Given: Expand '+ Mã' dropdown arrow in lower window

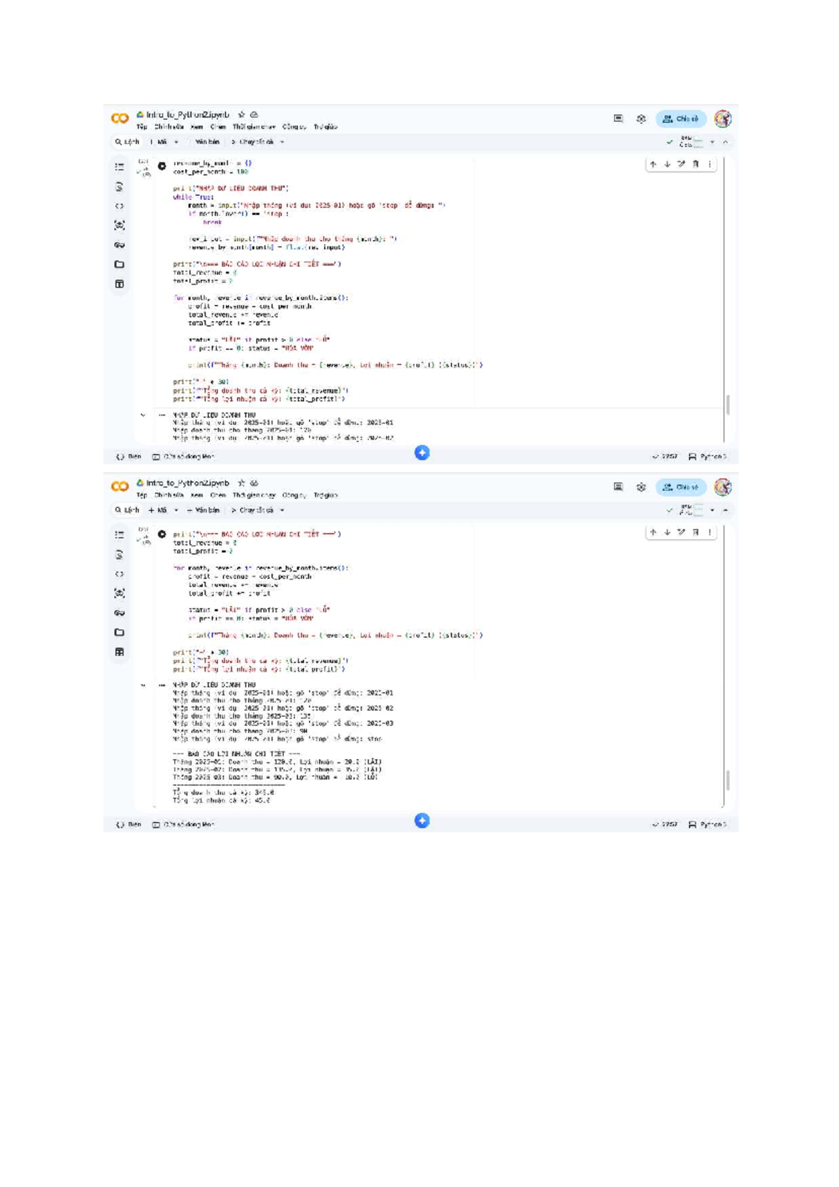Looking at the screenshot, I should coord(176,511).
